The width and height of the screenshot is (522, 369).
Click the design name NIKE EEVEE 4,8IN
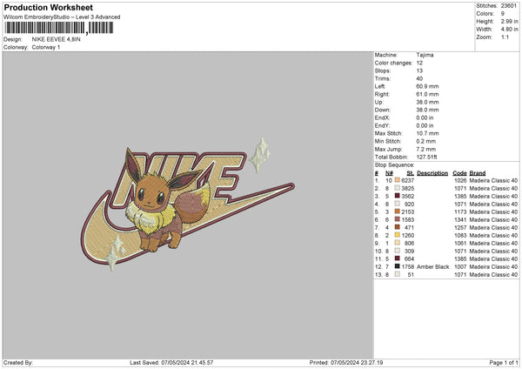(57, 39)
